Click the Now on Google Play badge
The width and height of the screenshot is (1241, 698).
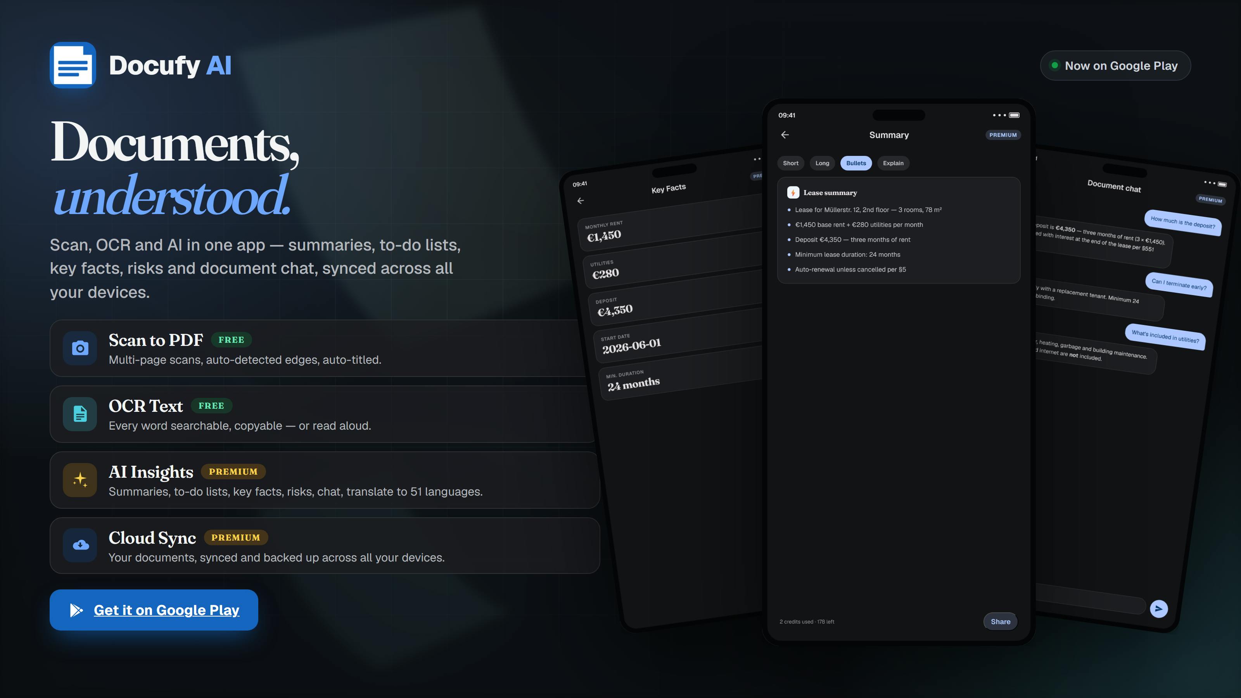pyautogui.click(x=1115, y=66)
